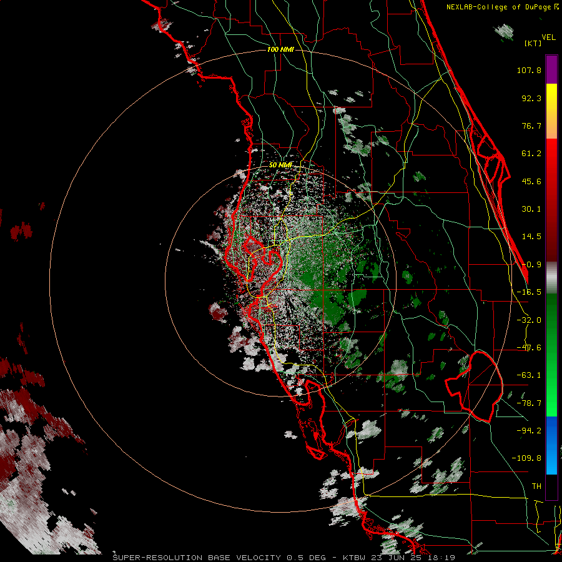Viewport: 562px width, 562px height.
Task: Pick the red segment of the velocity color bar
Action: click(551, 200)
